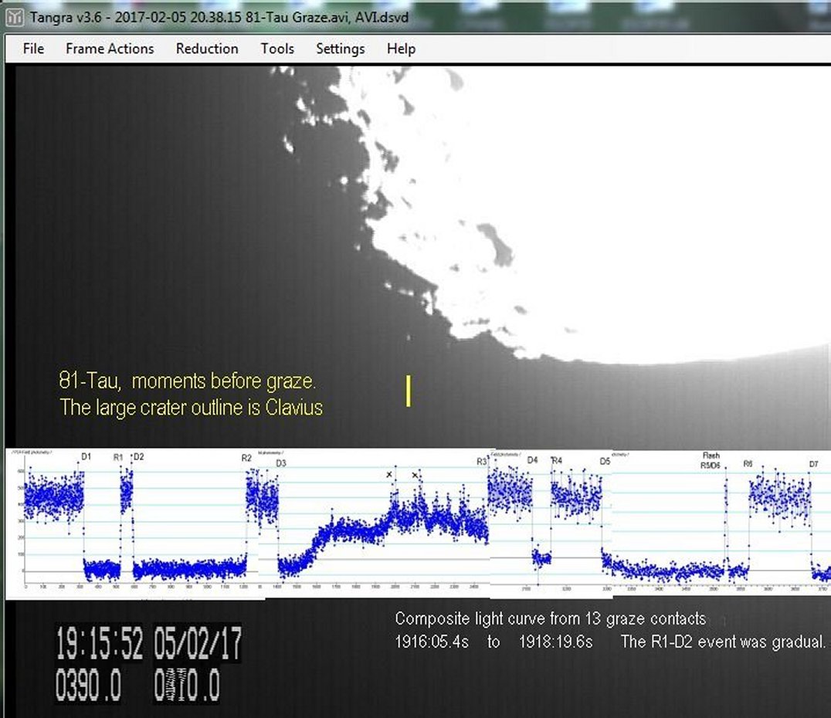Click the D7 label on the light curve
This screenshot has height=718, width=831.
coord(813,464)
